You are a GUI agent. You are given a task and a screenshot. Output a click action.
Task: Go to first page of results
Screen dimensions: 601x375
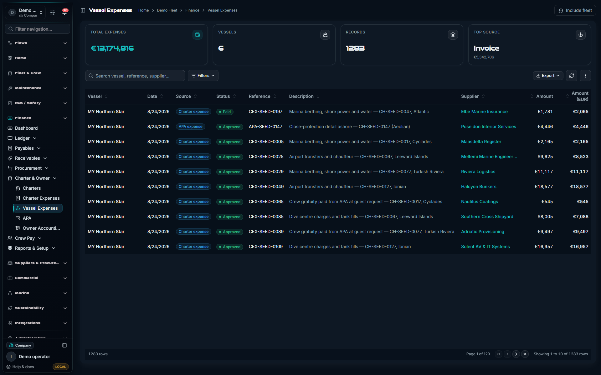[499, 354]
